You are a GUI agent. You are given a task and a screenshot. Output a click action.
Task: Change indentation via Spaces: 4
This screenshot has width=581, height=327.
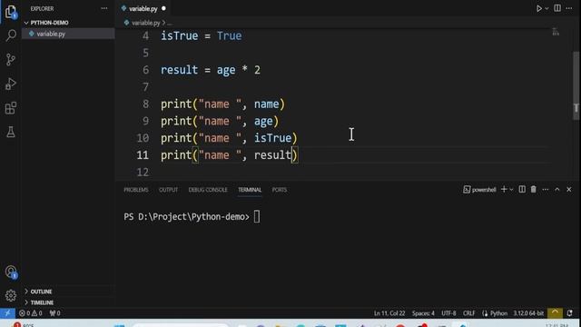pyautogui.click(x=423, y=313)
